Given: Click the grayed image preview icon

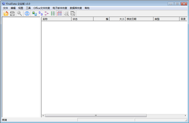Looking at the screenshot, I should point(73,13).
